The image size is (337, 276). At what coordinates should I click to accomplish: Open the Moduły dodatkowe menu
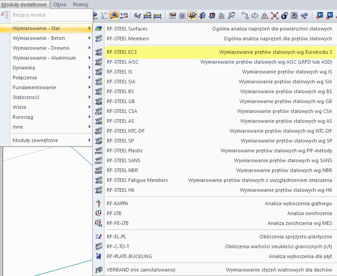24,4
